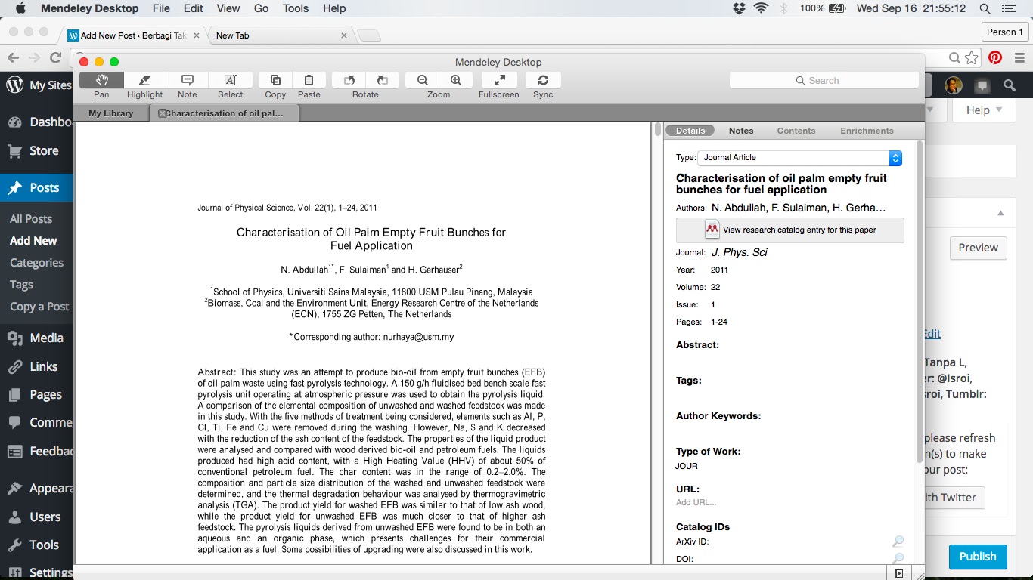Screen dimensions: 1033x580
Task: Rotate the document counter-clockwise
Action: [349, 81]
